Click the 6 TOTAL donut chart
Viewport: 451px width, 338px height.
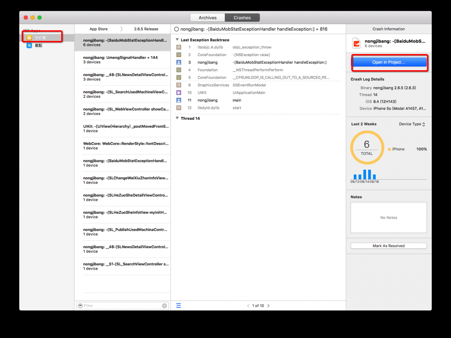point(367,147)
